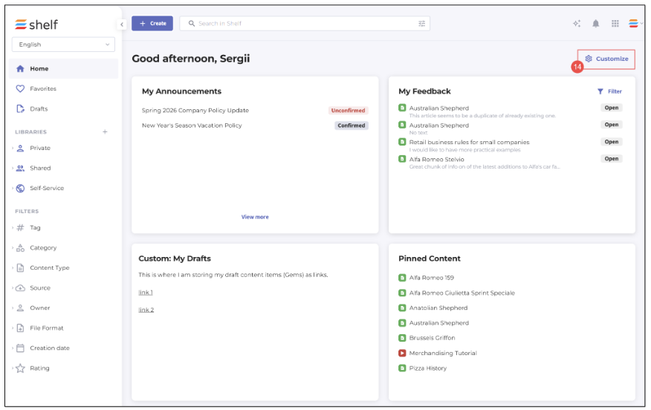This screenshot has height=410, width=651.
Task: Select the Rating filter label
Action: coord(39,368)
